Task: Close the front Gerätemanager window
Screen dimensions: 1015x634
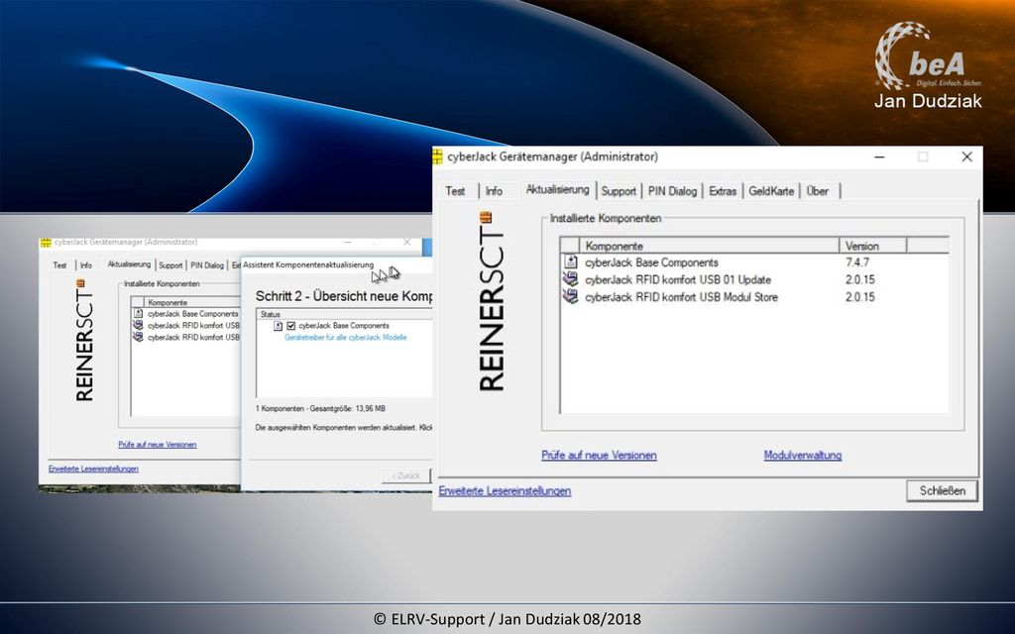Action: pyautogui.click(x=966, y=157)
